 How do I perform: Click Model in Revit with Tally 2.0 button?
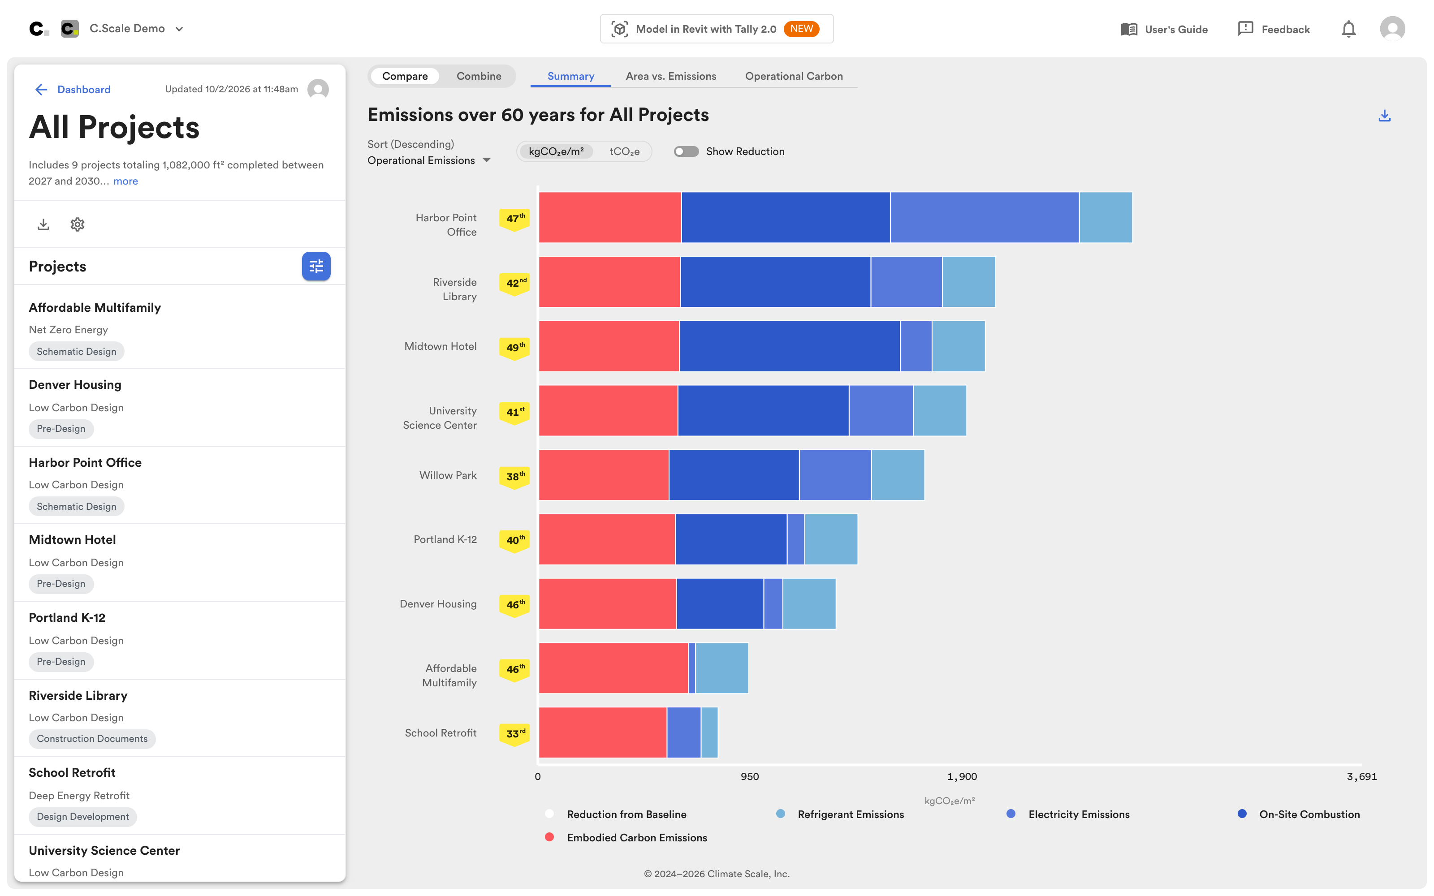717,29
